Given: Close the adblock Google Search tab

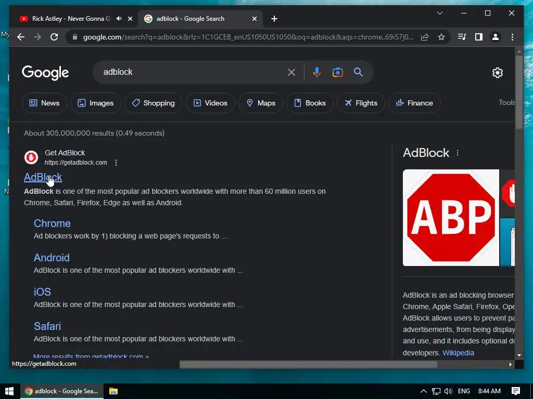Looking at the screenshot, I should point(254,19).
